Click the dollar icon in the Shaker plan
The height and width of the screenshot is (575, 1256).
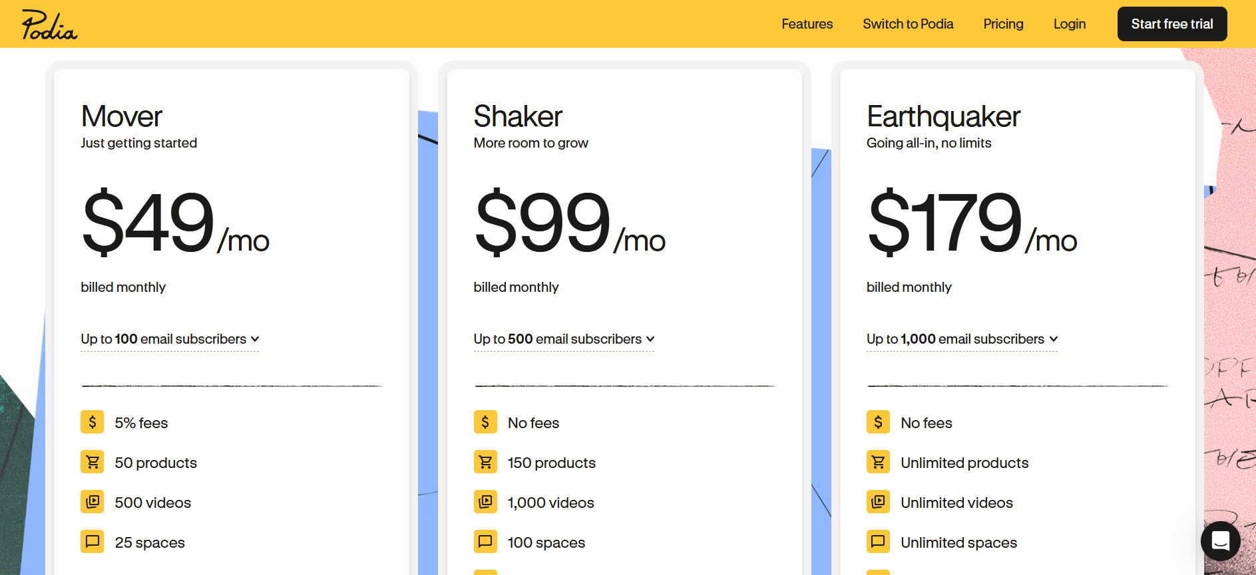click(x=485, y=422)
